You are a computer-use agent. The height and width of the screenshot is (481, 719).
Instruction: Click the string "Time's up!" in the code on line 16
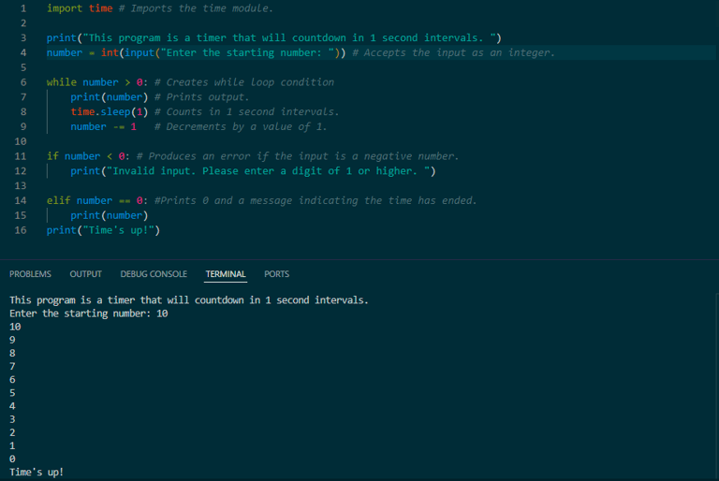point(118,230)
